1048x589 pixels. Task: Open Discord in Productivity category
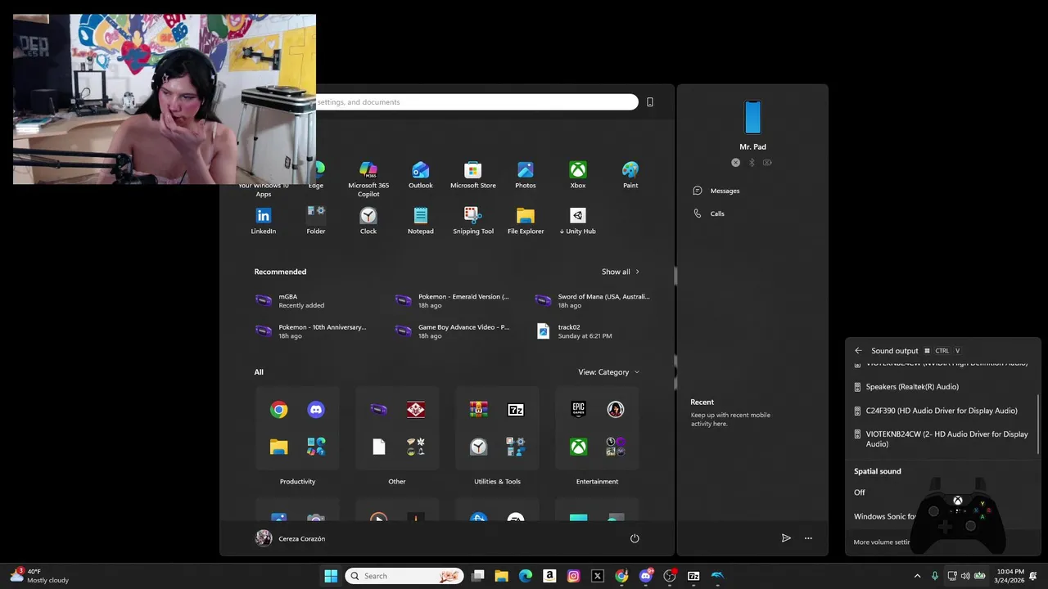coord(316,410)
